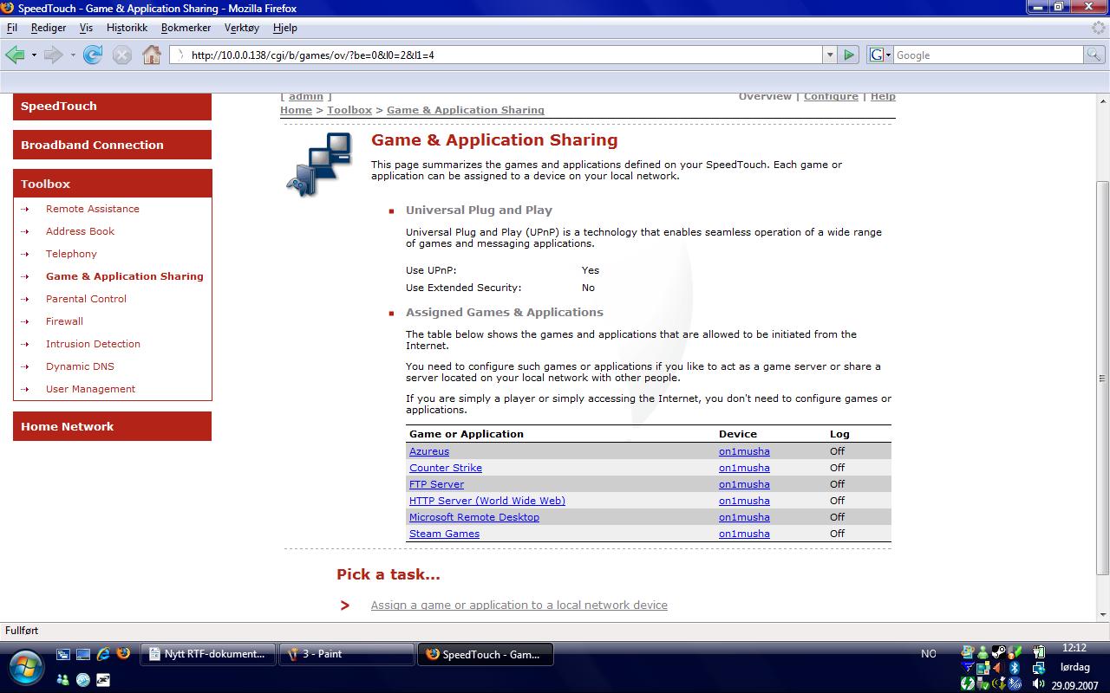Image resolution: width=1110 pixels, height=693 pixels.
Task: Open Firewall in the Toolbox
Action: point(64,321)
